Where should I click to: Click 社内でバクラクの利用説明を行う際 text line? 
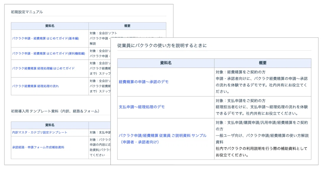coord(261,149)
